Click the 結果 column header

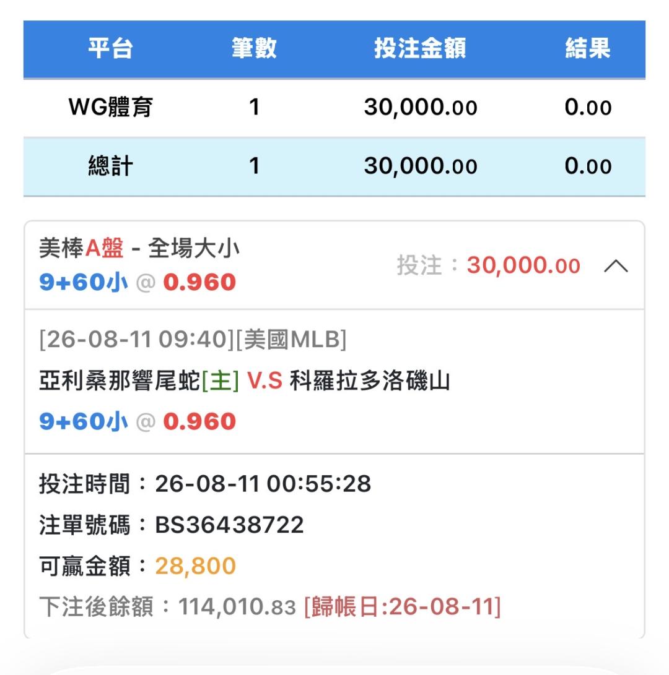click(587, 48)
